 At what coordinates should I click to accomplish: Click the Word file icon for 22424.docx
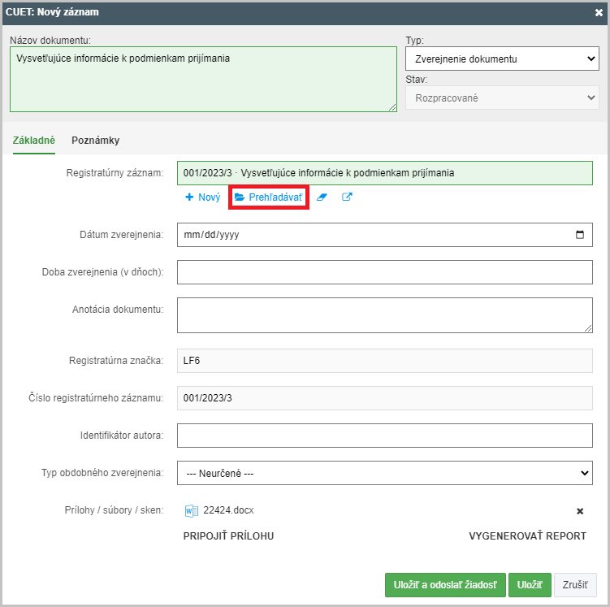[x=191, y=510]
